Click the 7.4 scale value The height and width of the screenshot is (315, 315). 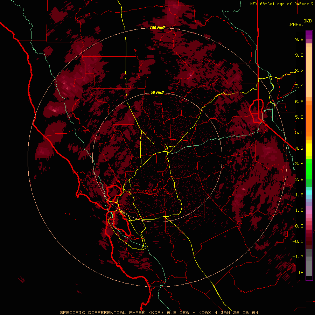299,86
